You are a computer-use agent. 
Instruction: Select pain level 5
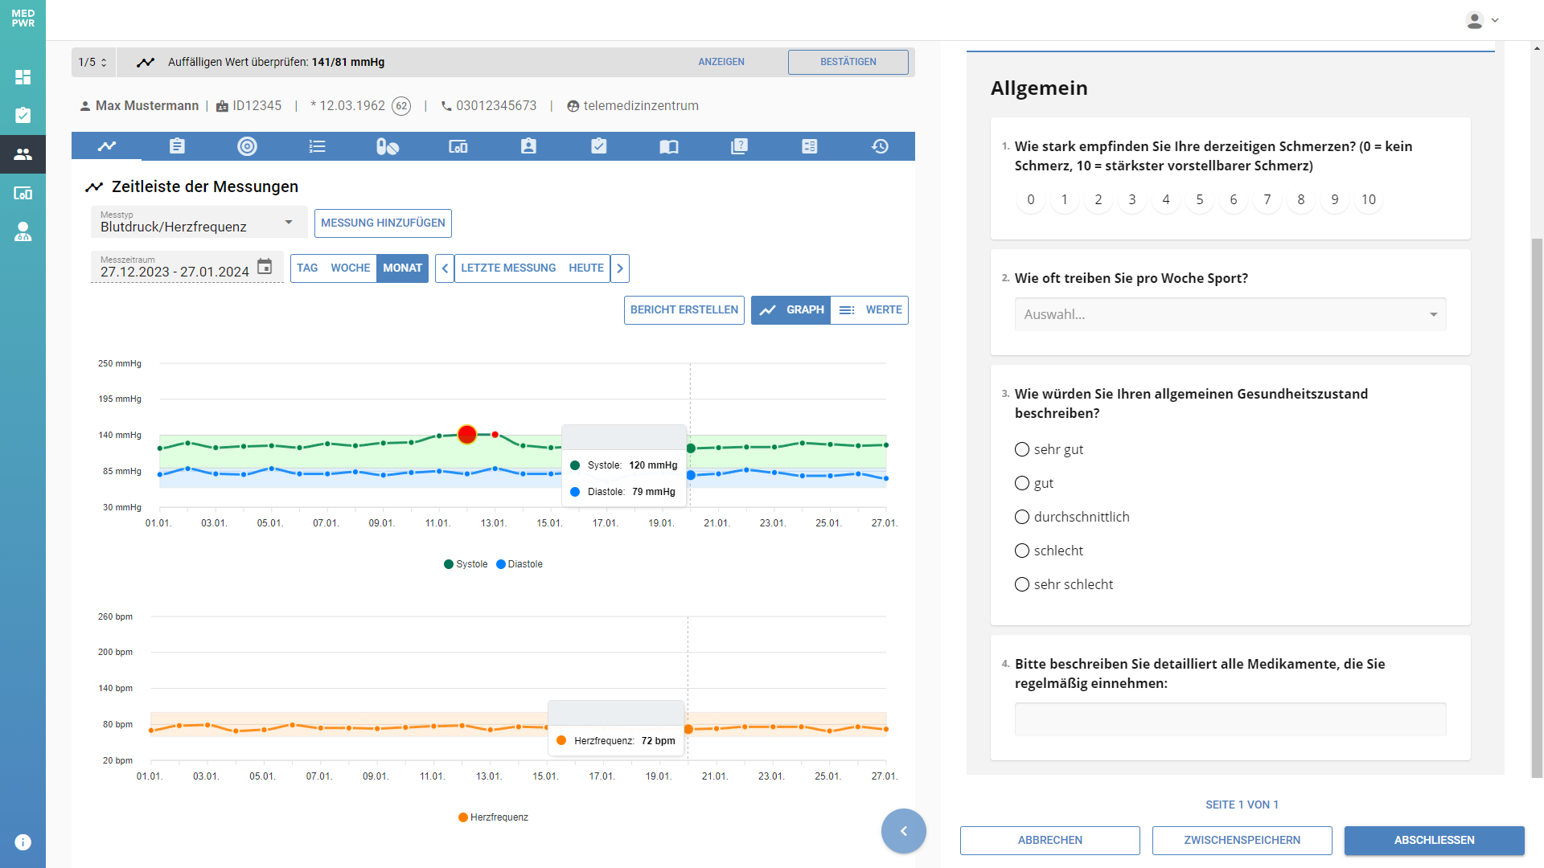pyautogui.click(x=1200, y=199)
